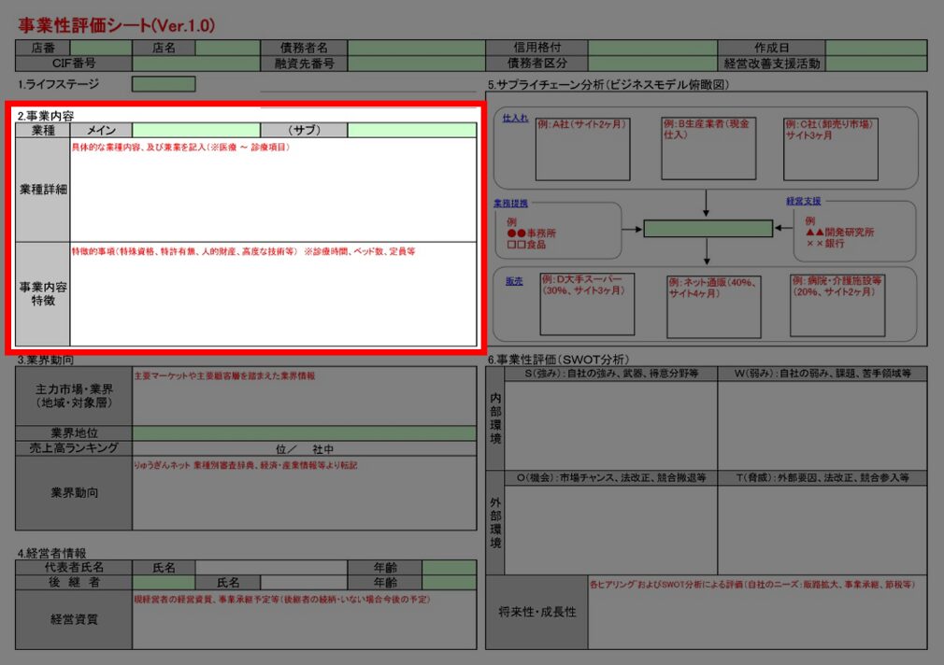Select the 例:ネット通販(40%) sales box

(x=714, y=307)
